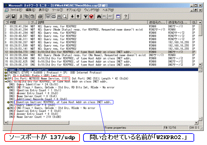
Task: Click the detail pane scroll left arrow
Action: click(6, 123)
